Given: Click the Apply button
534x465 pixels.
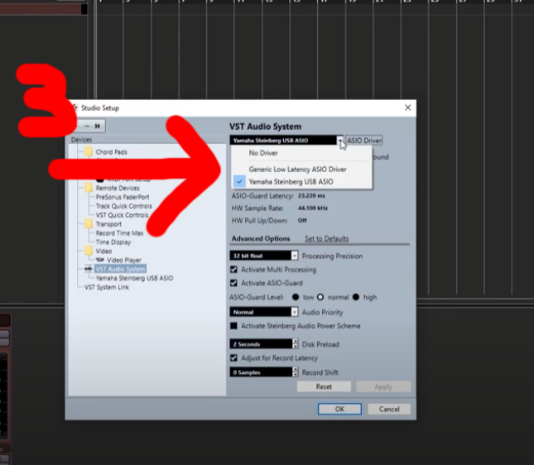Looking at the screenshot, I should tap(383, 386).
